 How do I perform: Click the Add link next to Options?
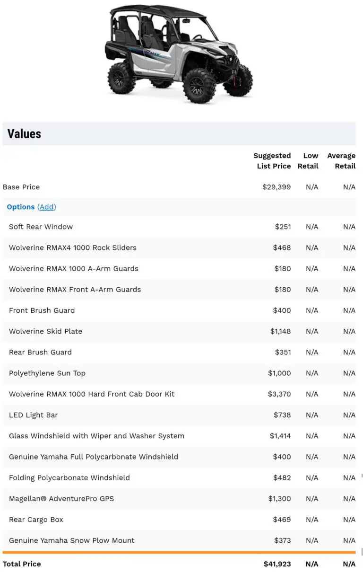tap(46, 207)
